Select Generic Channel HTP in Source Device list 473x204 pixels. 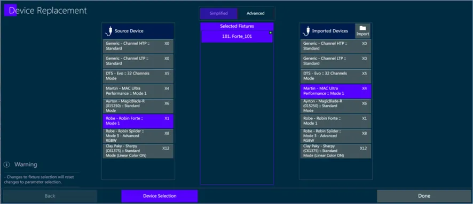point(138,46)
